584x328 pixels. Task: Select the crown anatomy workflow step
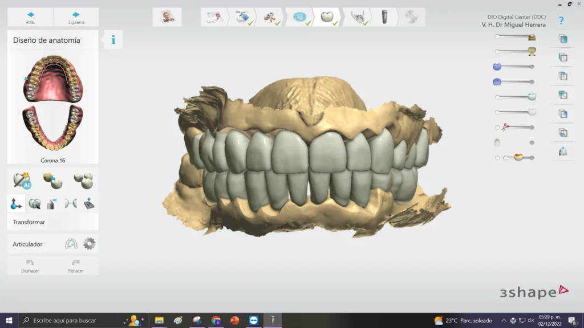(327, 17)
